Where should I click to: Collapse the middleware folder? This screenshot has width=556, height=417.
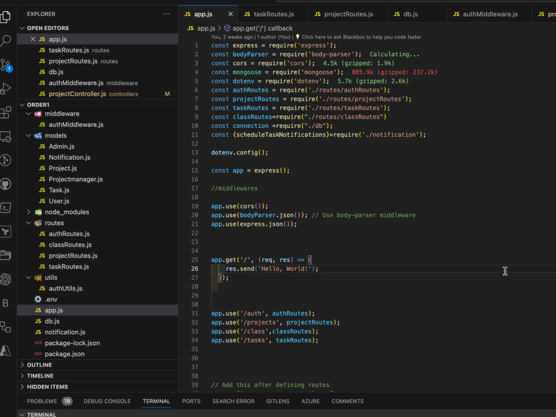click(29, 114)
